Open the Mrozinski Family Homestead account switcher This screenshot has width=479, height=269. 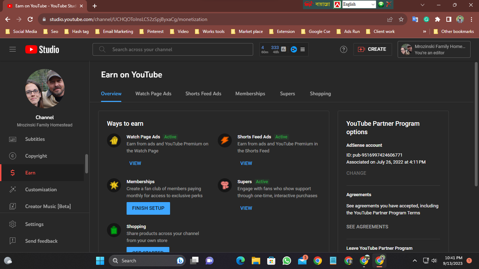[434, 49]
